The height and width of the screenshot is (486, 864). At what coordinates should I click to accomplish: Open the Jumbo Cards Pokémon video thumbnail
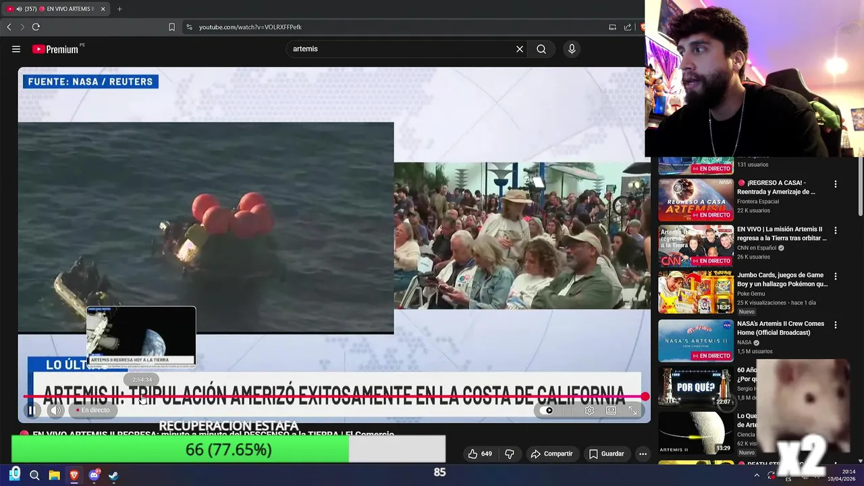pyautogui.click(x=696, y=292)
